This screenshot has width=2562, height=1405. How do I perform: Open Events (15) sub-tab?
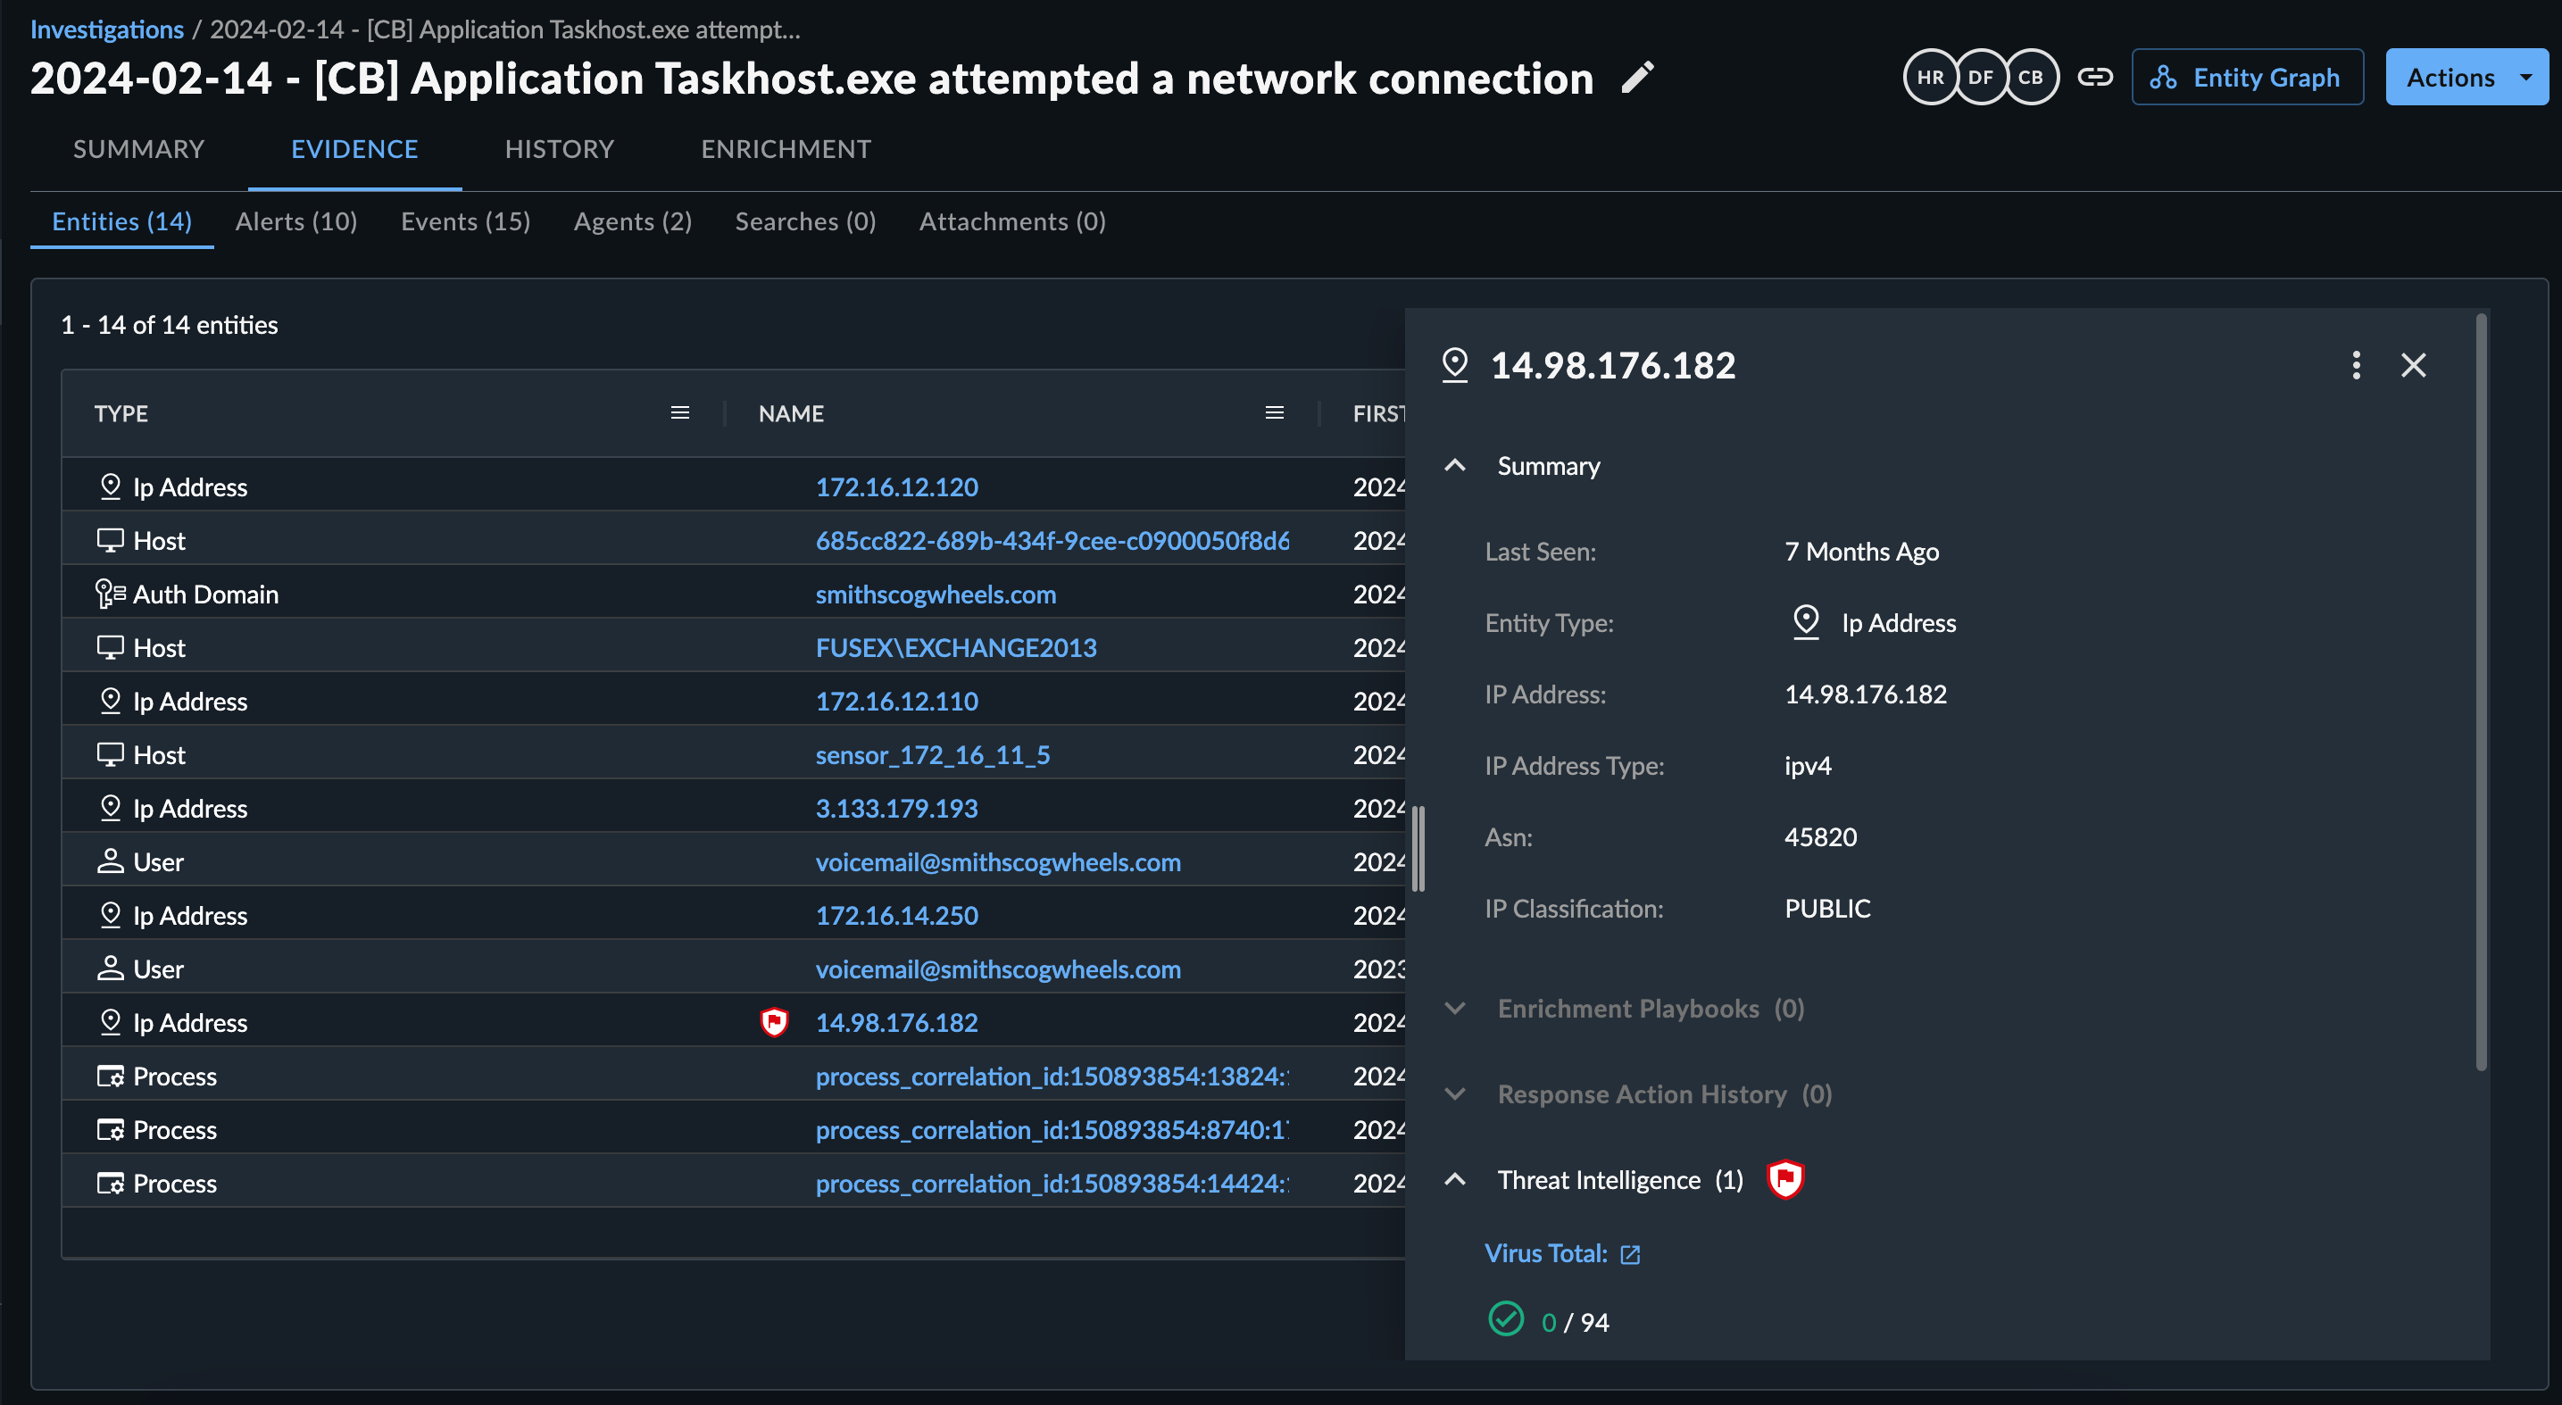[x=465, y=220]
